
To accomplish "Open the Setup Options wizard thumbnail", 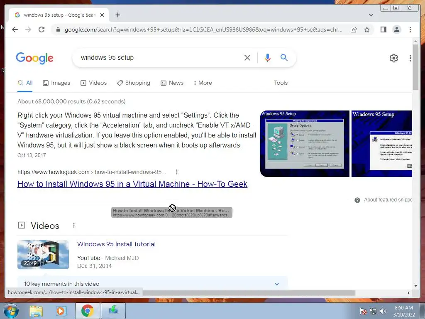I will pyautogui.click(x=305, y=143).
